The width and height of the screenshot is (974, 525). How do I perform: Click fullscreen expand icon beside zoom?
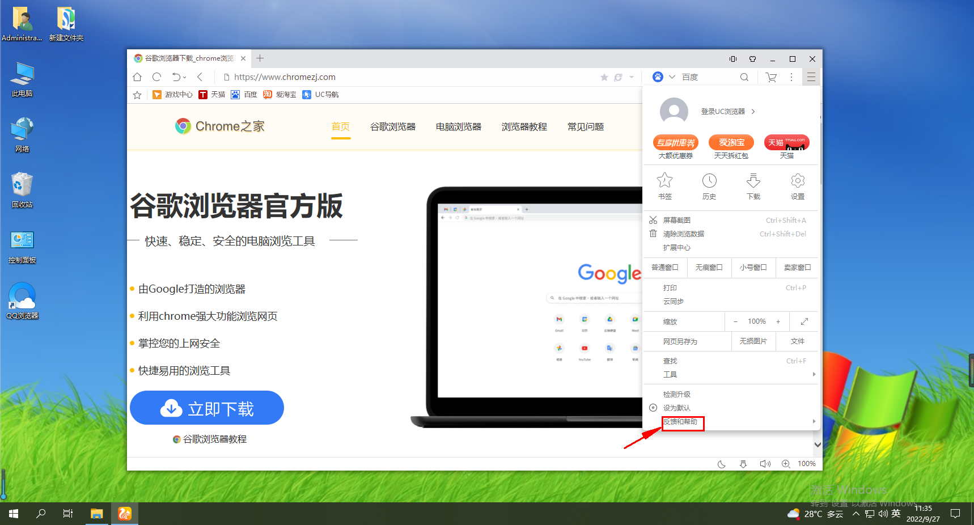point(804,321)
